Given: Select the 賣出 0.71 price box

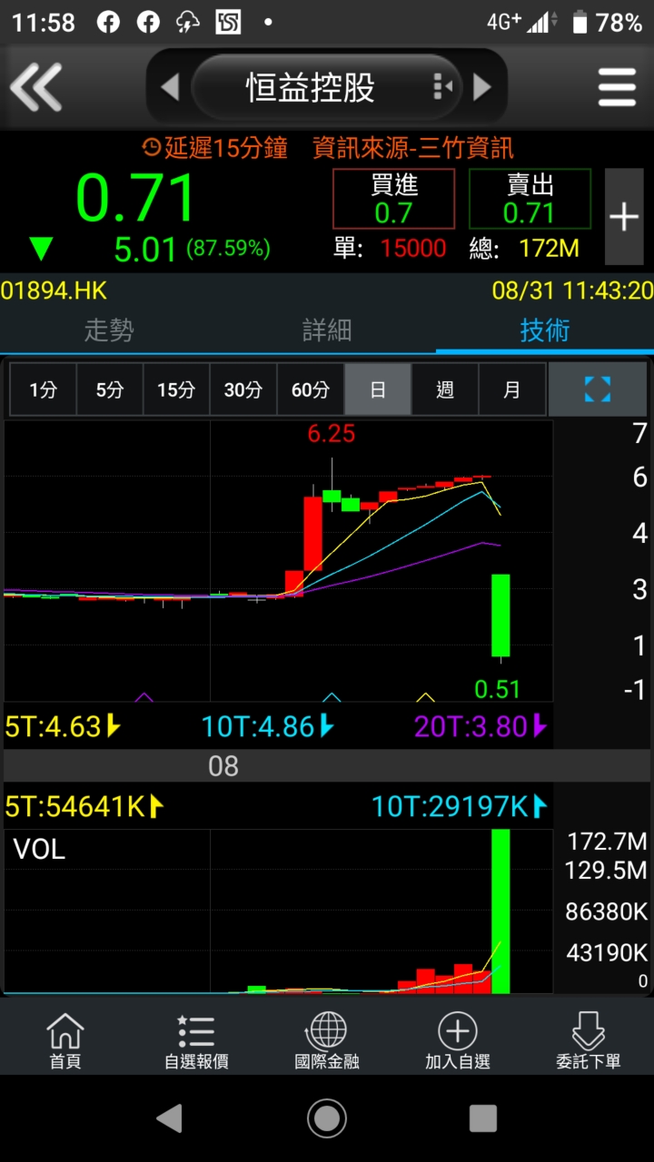Looking at the screenshot, I should coord(530,199).
